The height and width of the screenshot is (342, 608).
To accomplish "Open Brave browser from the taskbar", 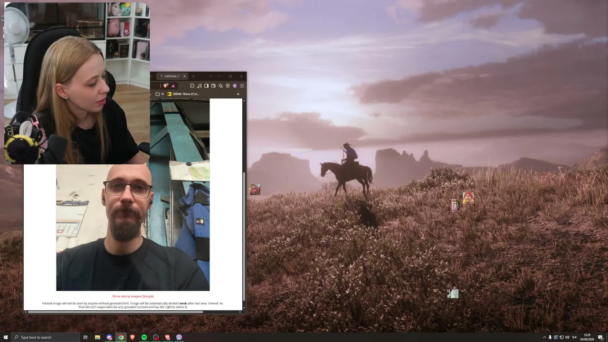I will click(x=133, y=337).
